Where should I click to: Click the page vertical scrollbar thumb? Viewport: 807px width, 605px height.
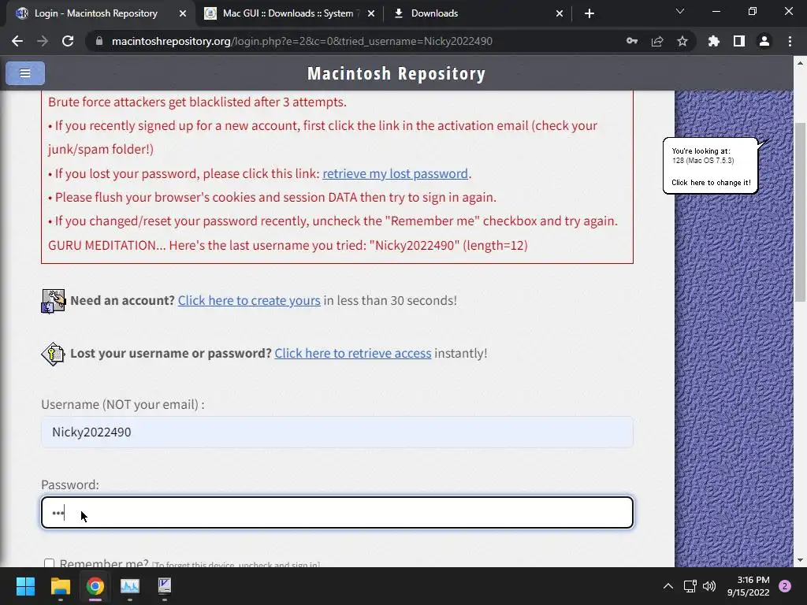(x=800, y=212)
